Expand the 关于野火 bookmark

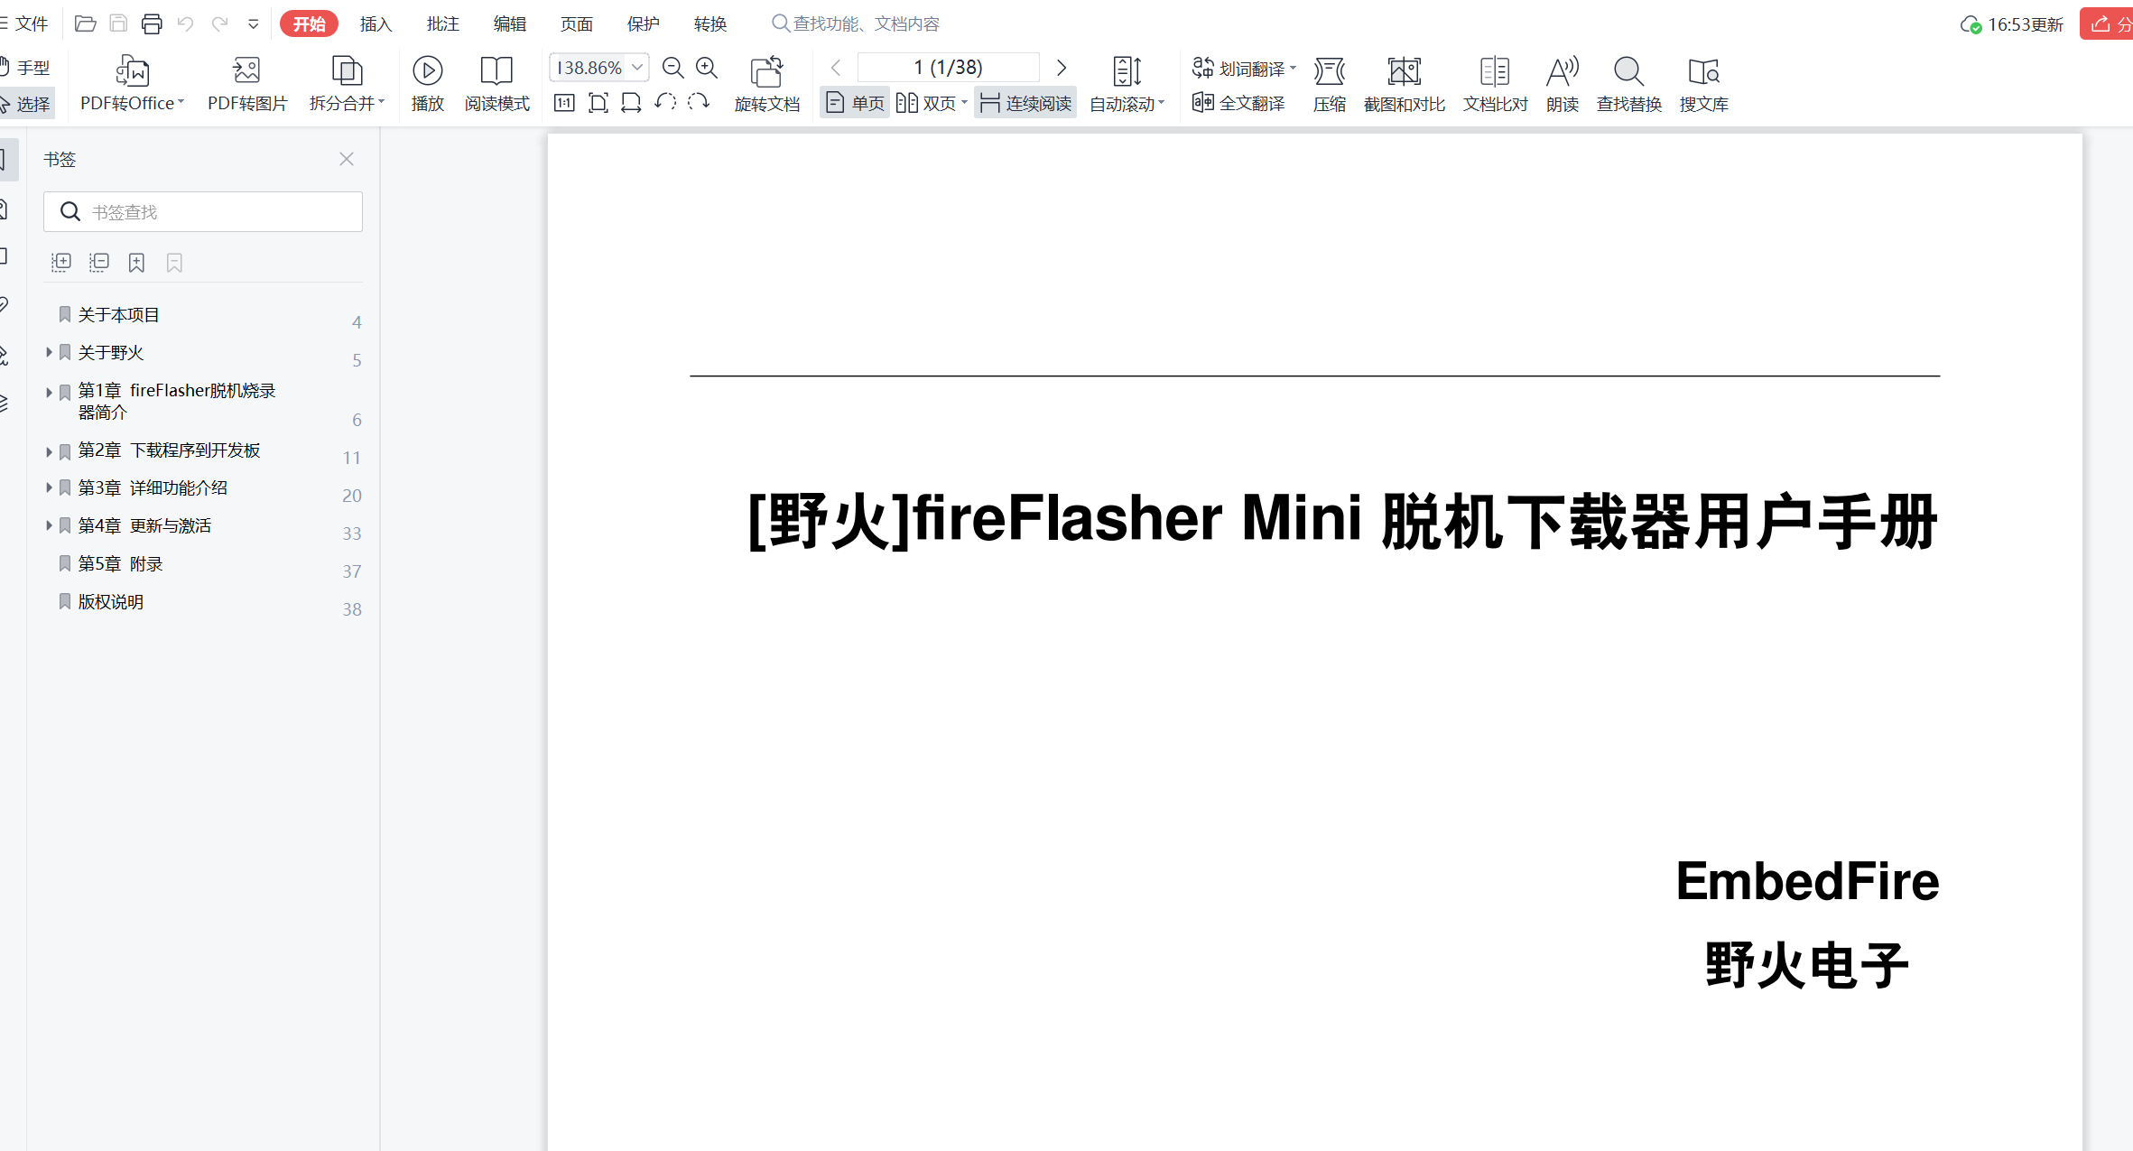click(x=49, y=352)
